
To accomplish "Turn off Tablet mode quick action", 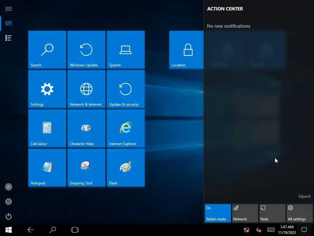I will tap(218, 213).
